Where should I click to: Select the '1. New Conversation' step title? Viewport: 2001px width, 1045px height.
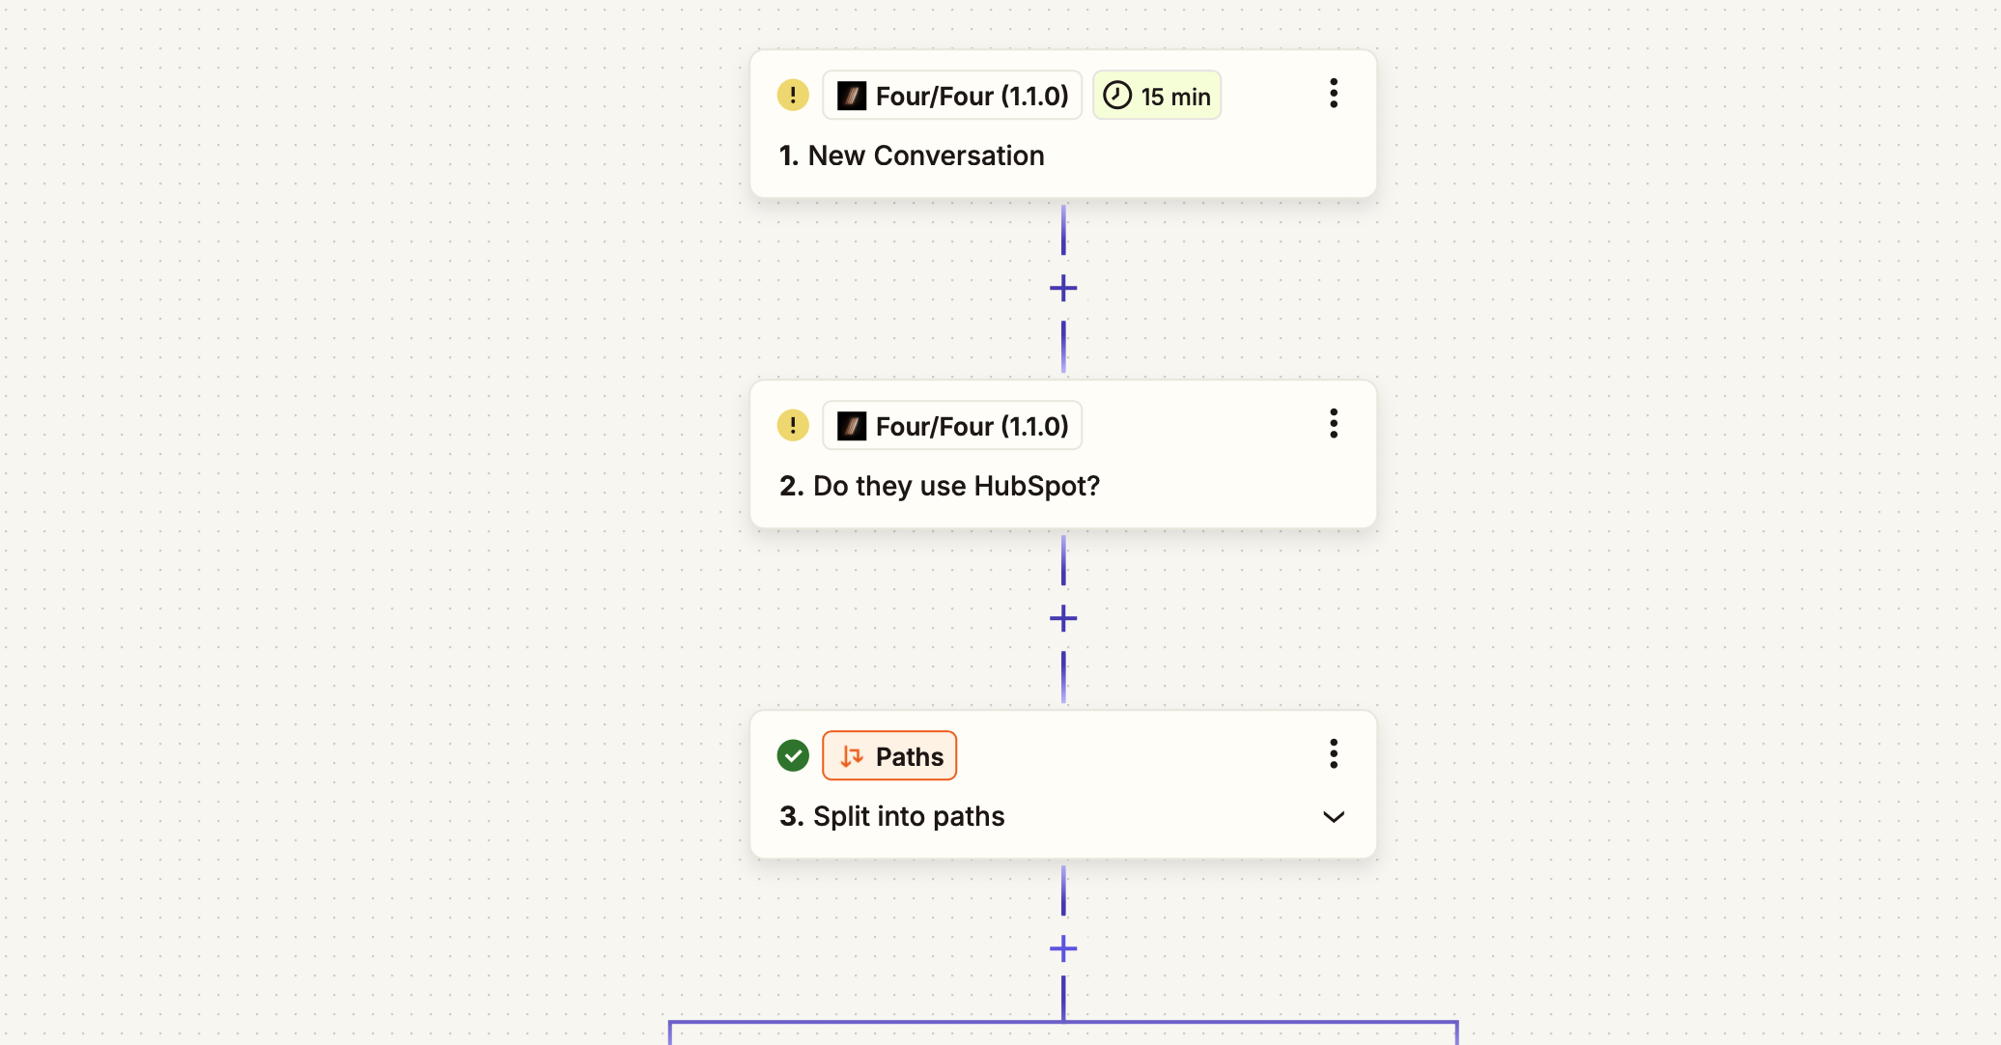point(912,155)
